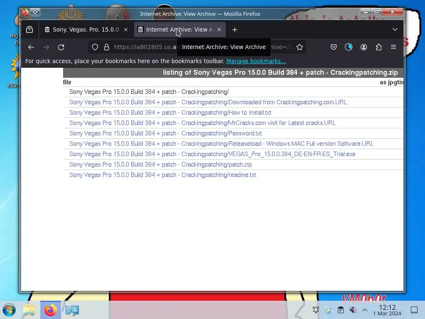This screenshot has height=319, width=425.
Task: Click the Firefox taskbar button
Action: click(50, 310)
